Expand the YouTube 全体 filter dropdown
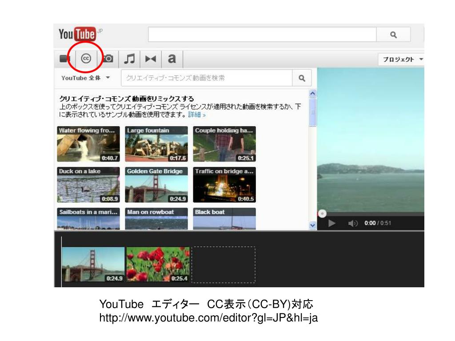 click(x=85, y=78)
